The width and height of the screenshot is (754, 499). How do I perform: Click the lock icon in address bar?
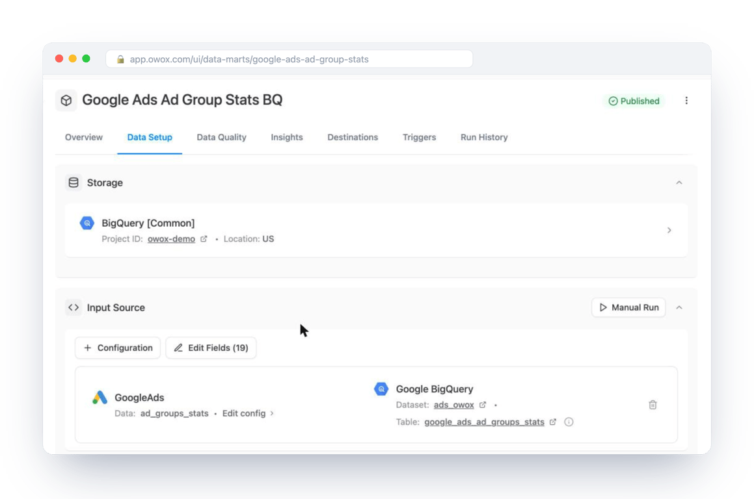[120, 59]
